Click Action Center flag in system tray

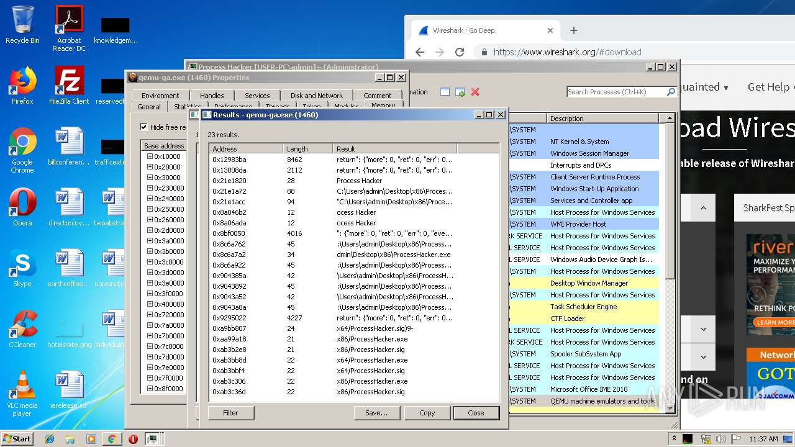737,439
